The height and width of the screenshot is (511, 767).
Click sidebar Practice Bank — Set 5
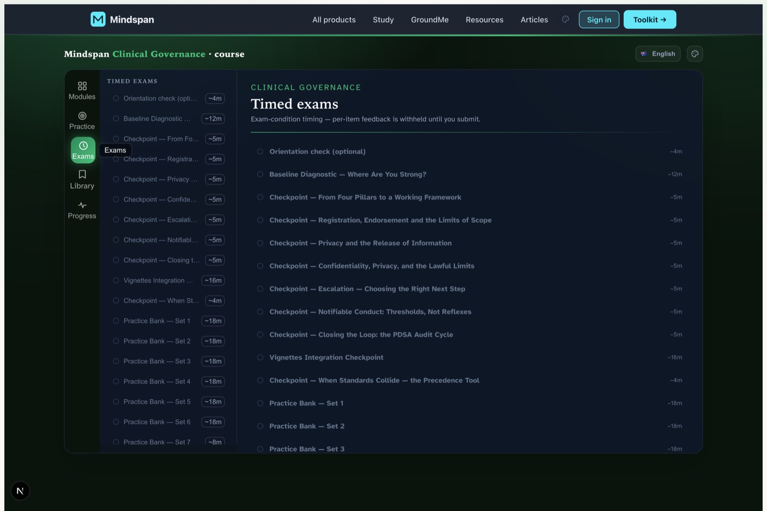pos(169,402)
